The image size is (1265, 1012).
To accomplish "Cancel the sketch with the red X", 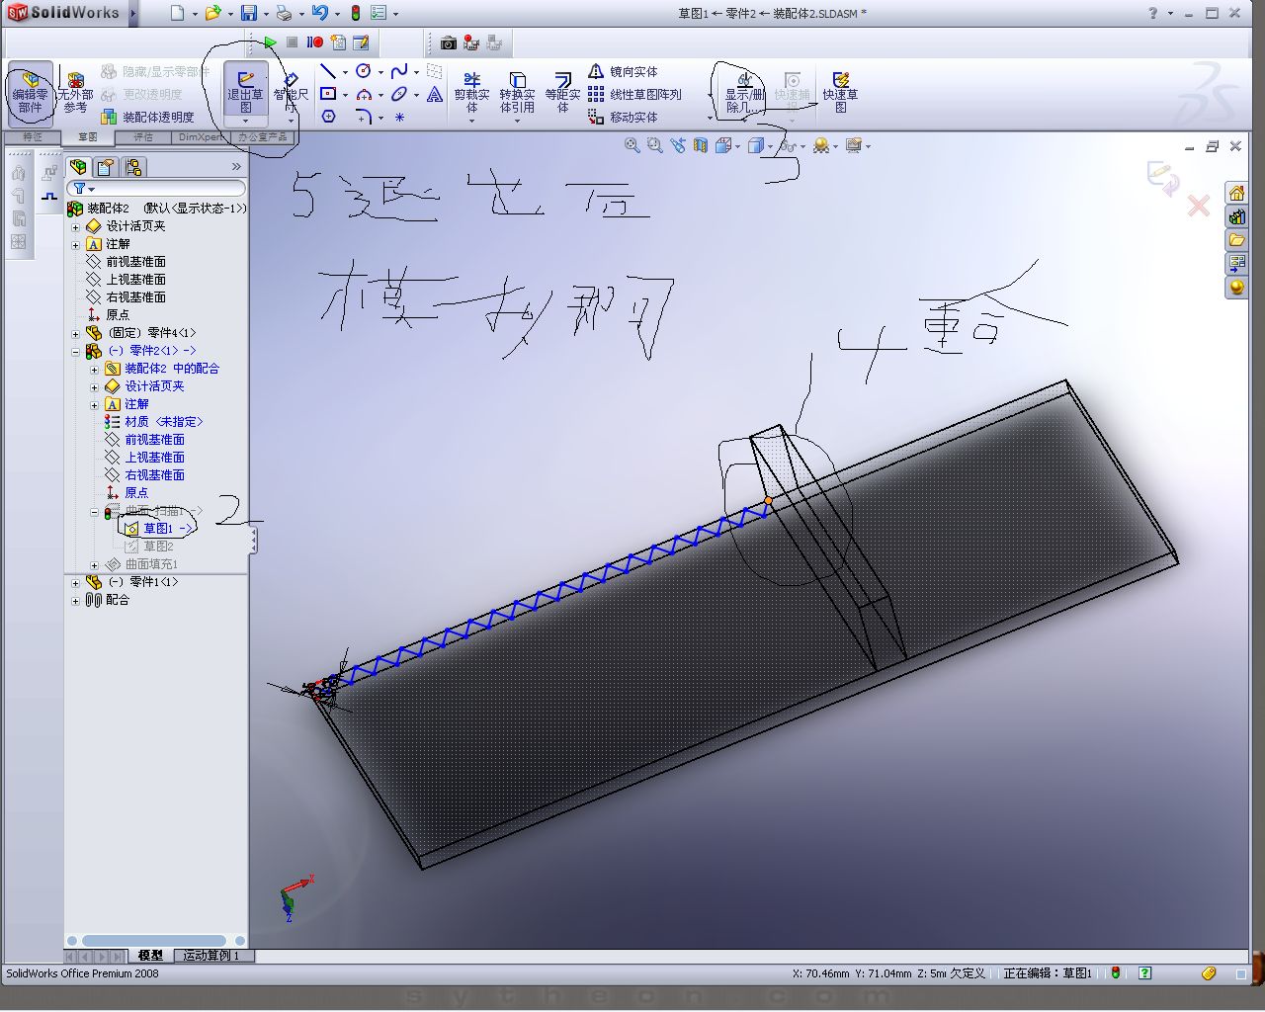I will click(x=1199, y=206).
